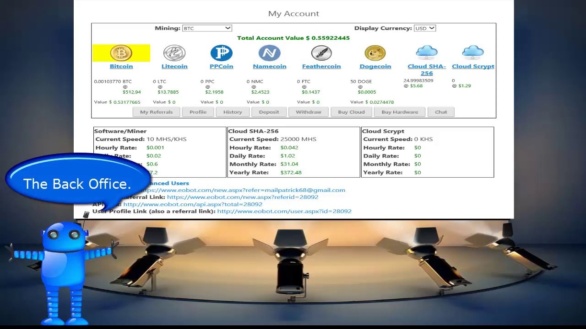Click the Cloud Scrypt cloud icon
586x329 pixels.
473,53
